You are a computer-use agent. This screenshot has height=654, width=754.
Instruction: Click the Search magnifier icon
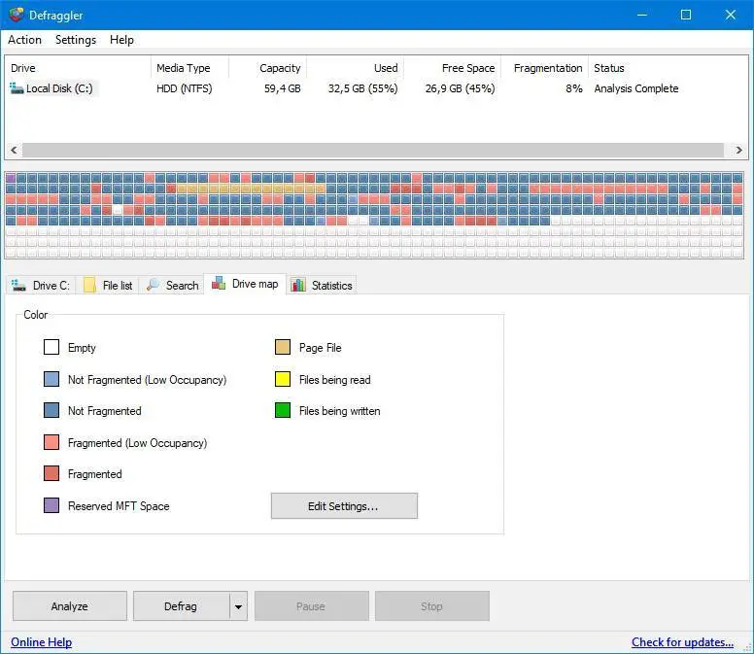pos(153,285)
